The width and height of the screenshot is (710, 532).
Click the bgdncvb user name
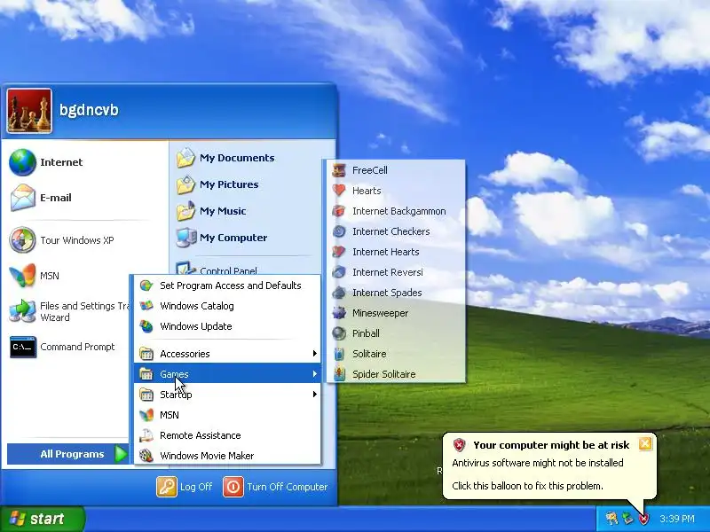[90, 110]
